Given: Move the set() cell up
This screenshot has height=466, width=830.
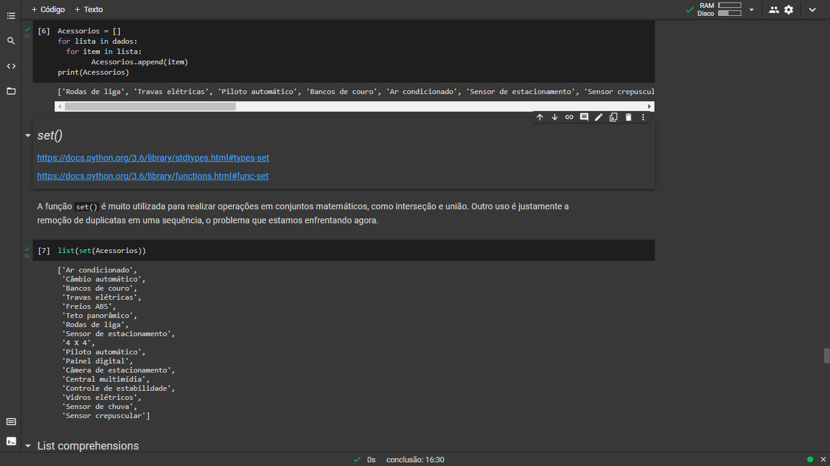Looking at the screenshot, I should click(540, 117).
